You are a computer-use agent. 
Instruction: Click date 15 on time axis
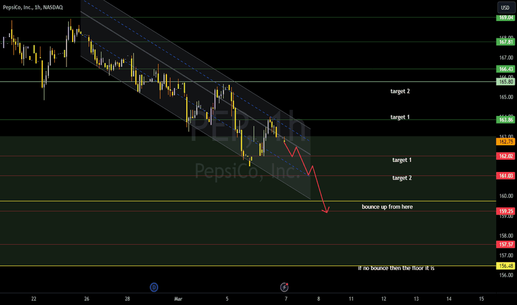(x=481, y=299)
